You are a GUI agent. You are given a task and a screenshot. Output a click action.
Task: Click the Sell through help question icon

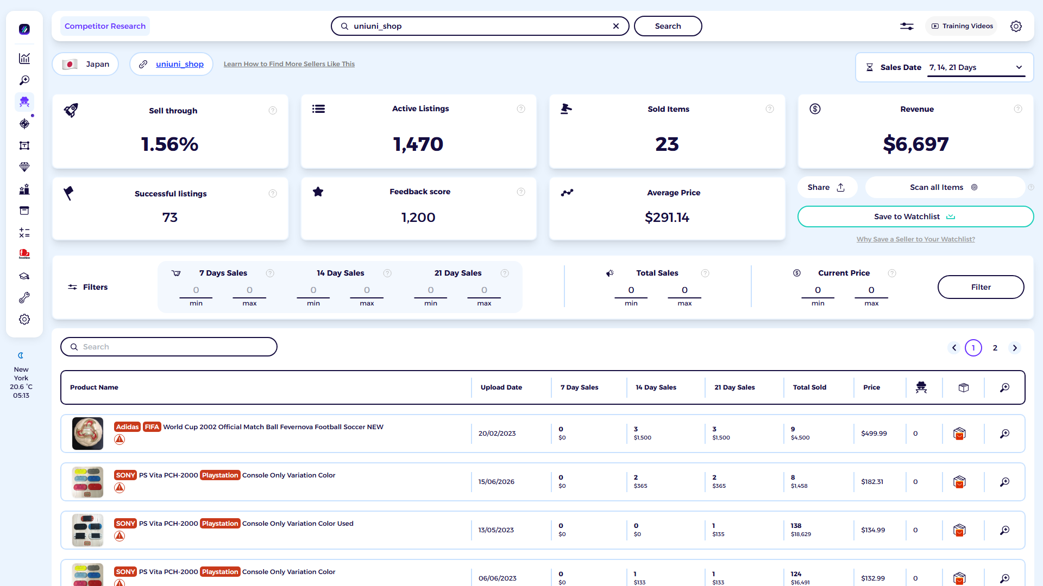click(273, 111)
